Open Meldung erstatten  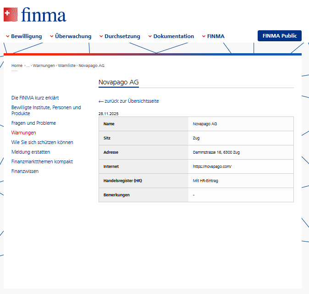click(x=31, y=152)
